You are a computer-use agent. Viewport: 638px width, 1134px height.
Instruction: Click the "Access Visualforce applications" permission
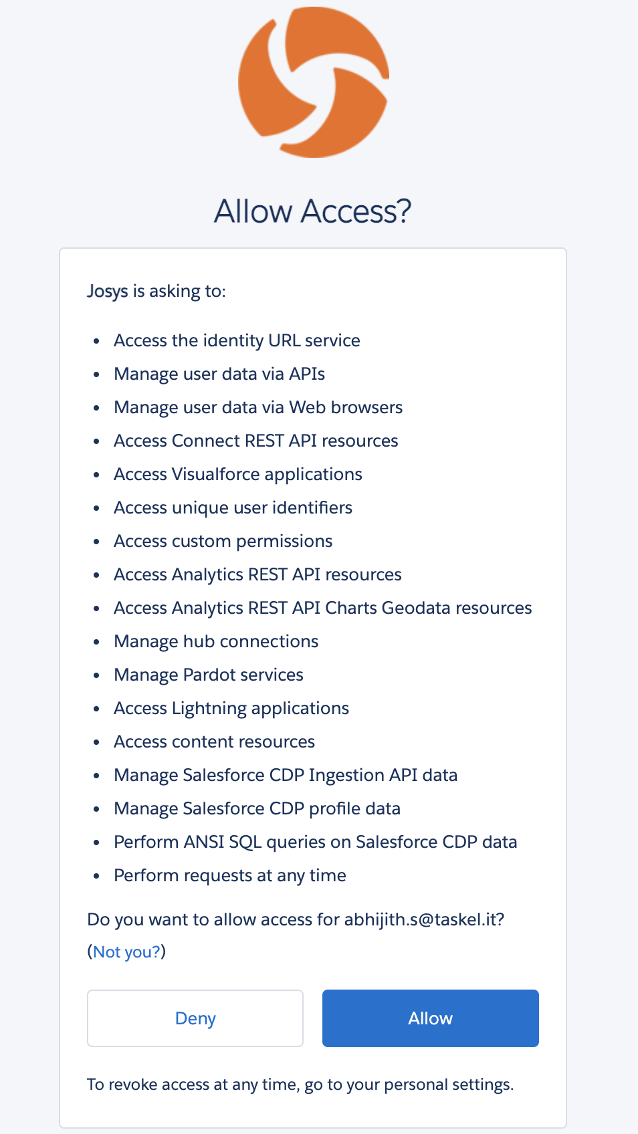click(237, 474)
